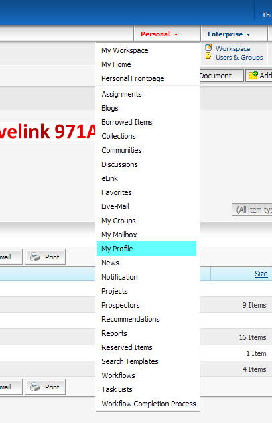This screenshot has width=272, height=423.
Task: Select Favorites menu item
Action: (x=116, y=192)
